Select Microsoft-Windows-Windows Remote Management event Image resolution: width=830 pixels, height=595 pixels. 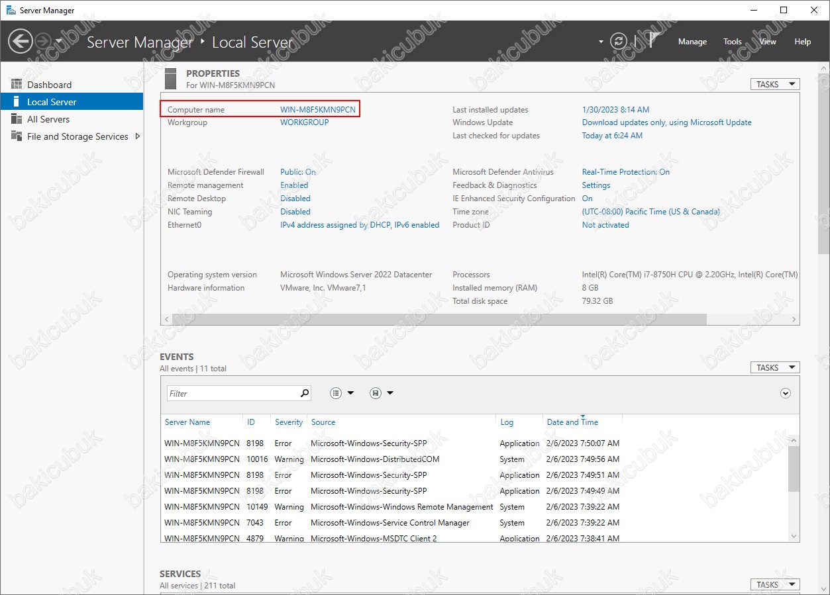pyautogui.click(x=474, y=507)
